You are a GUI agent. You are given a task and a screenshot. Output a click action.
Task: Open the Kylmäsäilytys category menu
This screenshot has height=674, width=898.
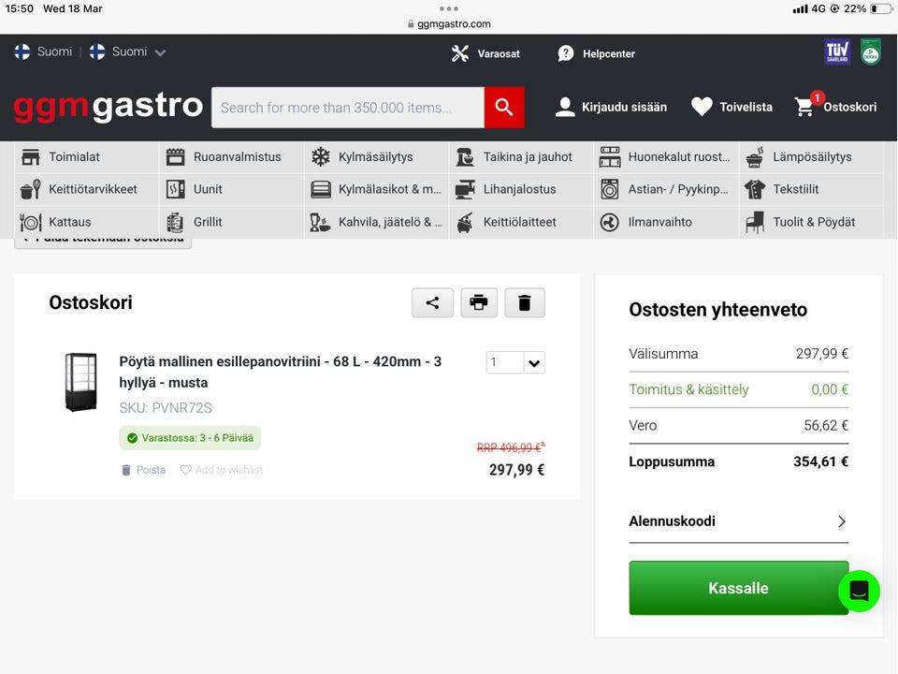[x=376, y=157]
